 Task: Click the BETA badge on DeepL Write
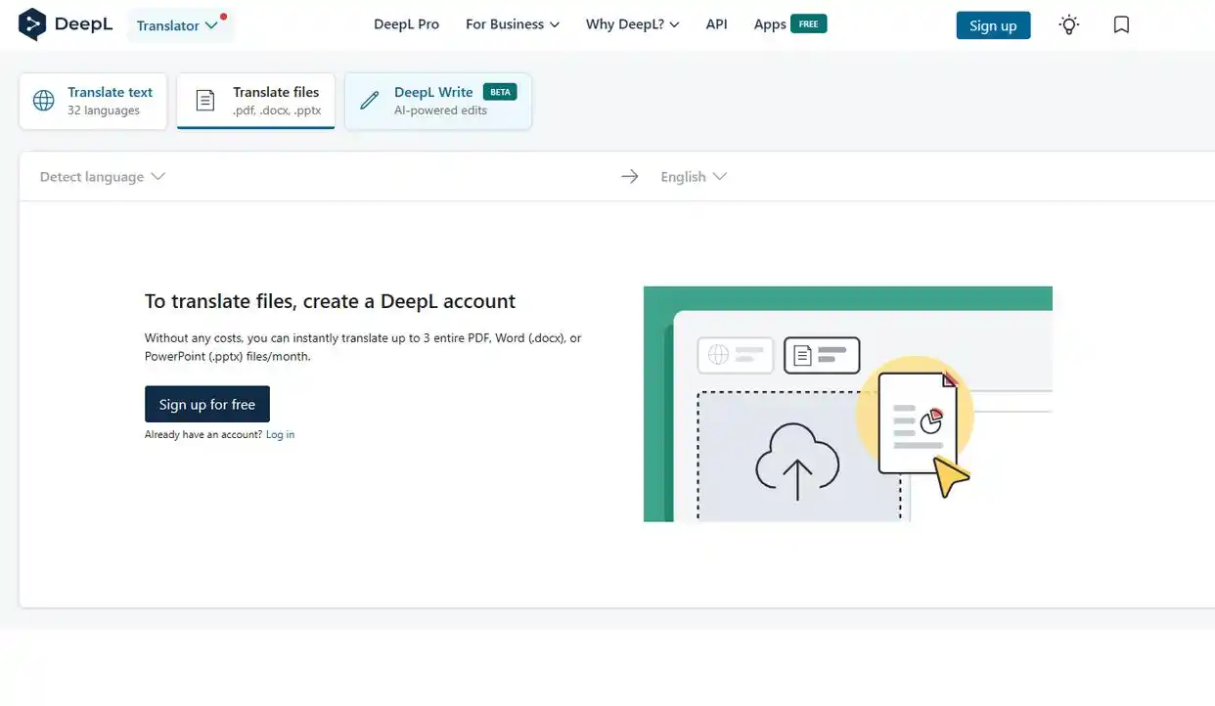pyautogui.click(x=500, y=92)
